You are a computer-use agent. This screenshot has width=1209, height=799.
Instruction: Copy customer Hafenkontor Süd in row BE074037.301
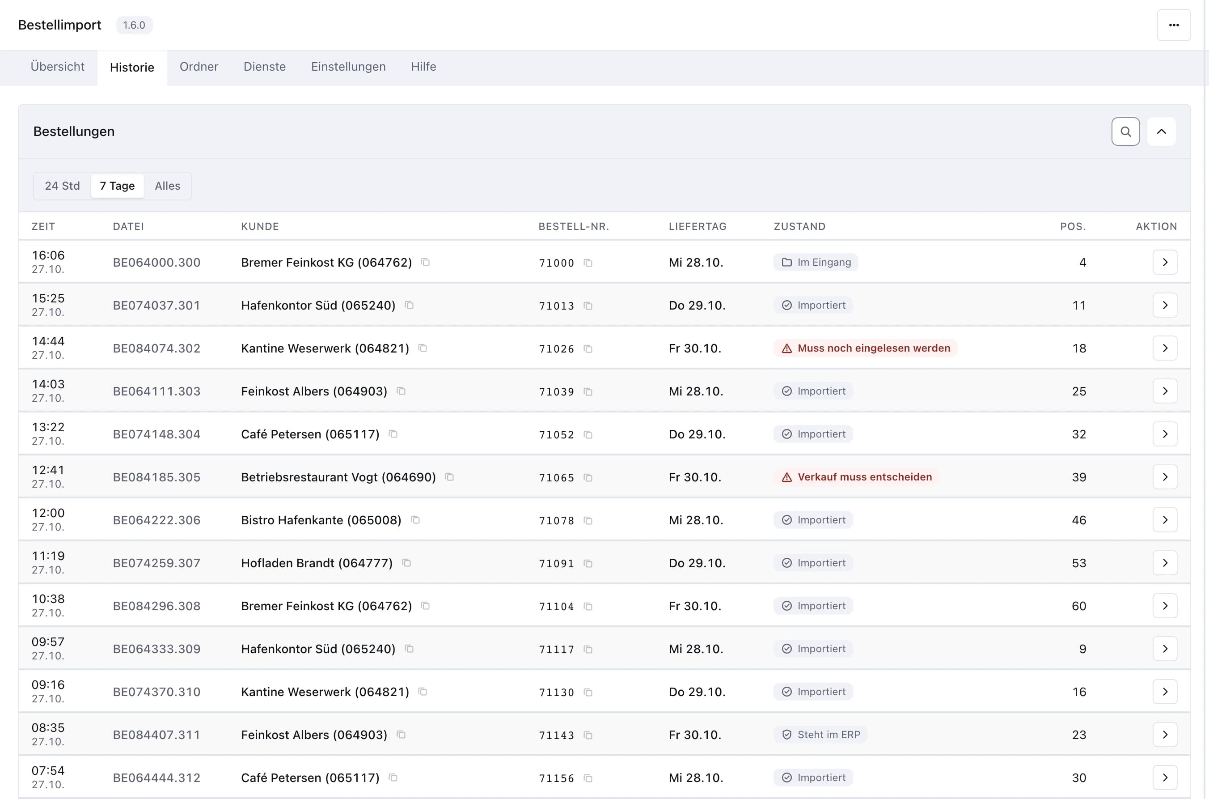[409, 305]
